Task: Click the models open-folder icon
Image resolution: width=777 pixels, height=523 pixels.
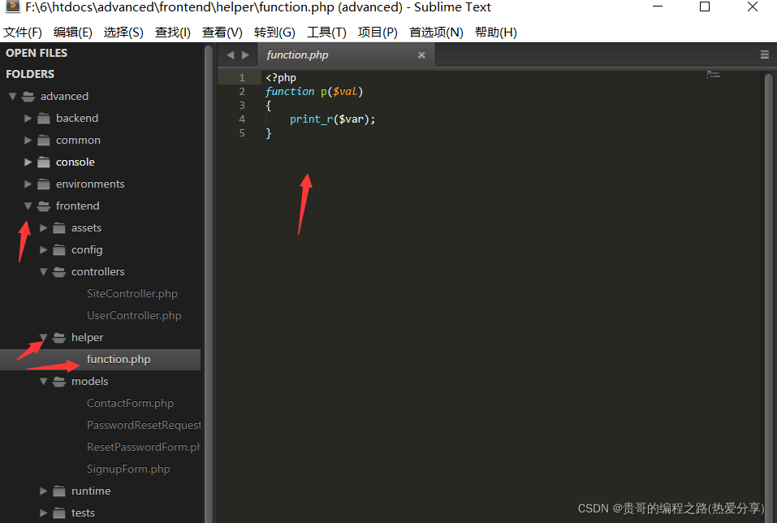Action: [x=59, y=381]
